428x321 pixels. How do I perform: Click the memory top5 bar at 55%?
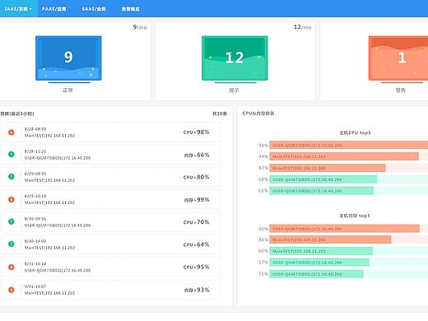click(x=316, y=274)
